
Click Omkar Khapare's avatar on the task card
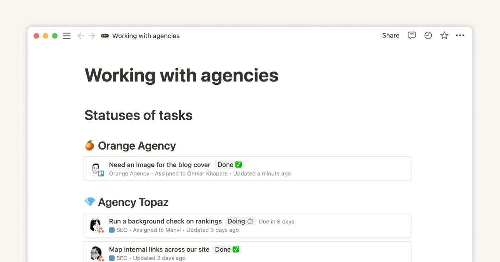coord(96,168)
